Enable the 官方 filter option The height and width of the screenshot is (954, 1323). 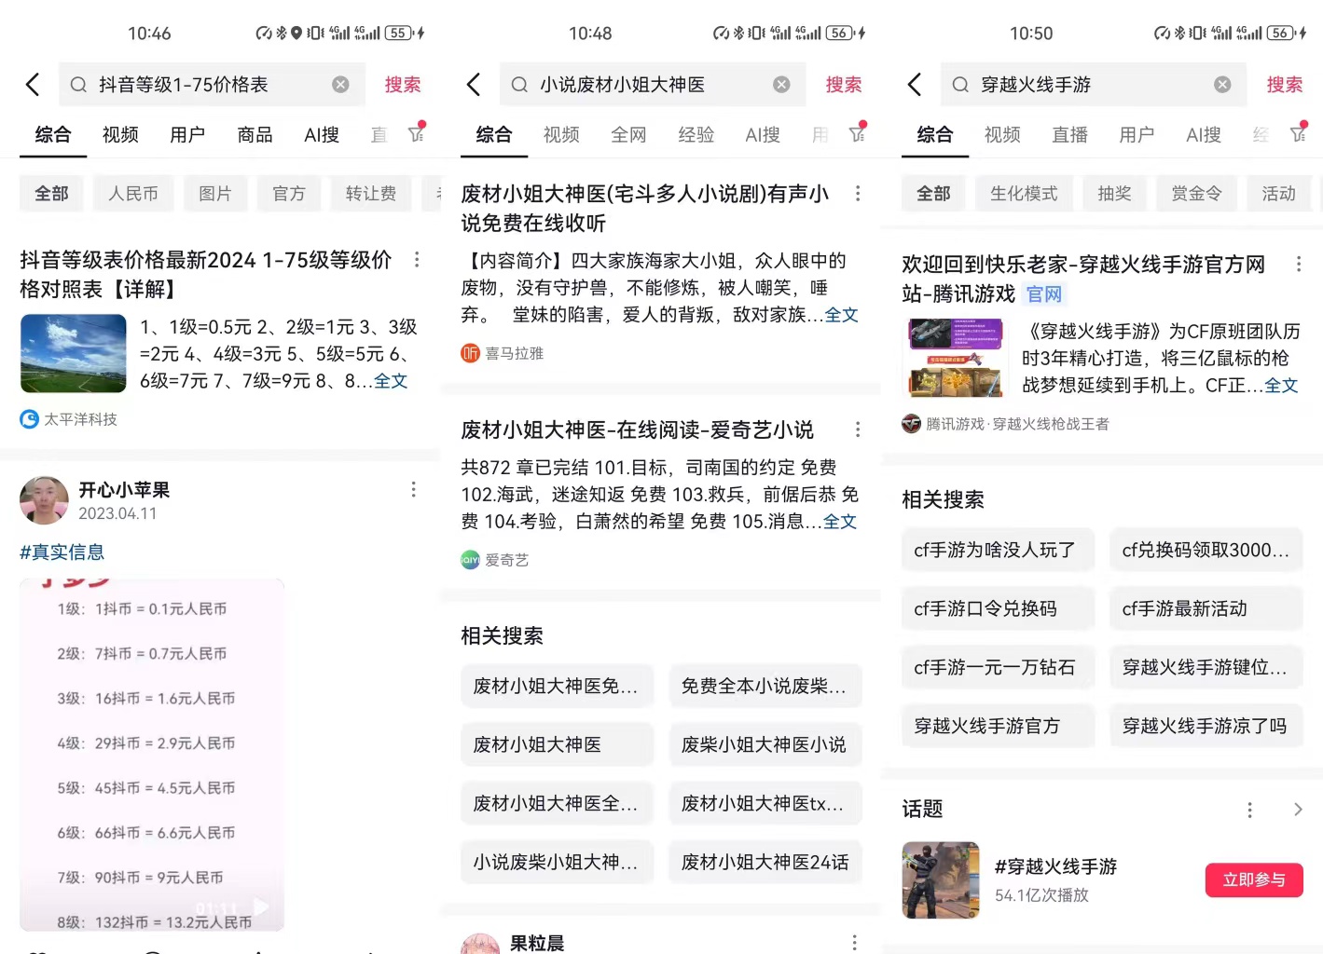[x=289, y=193]
